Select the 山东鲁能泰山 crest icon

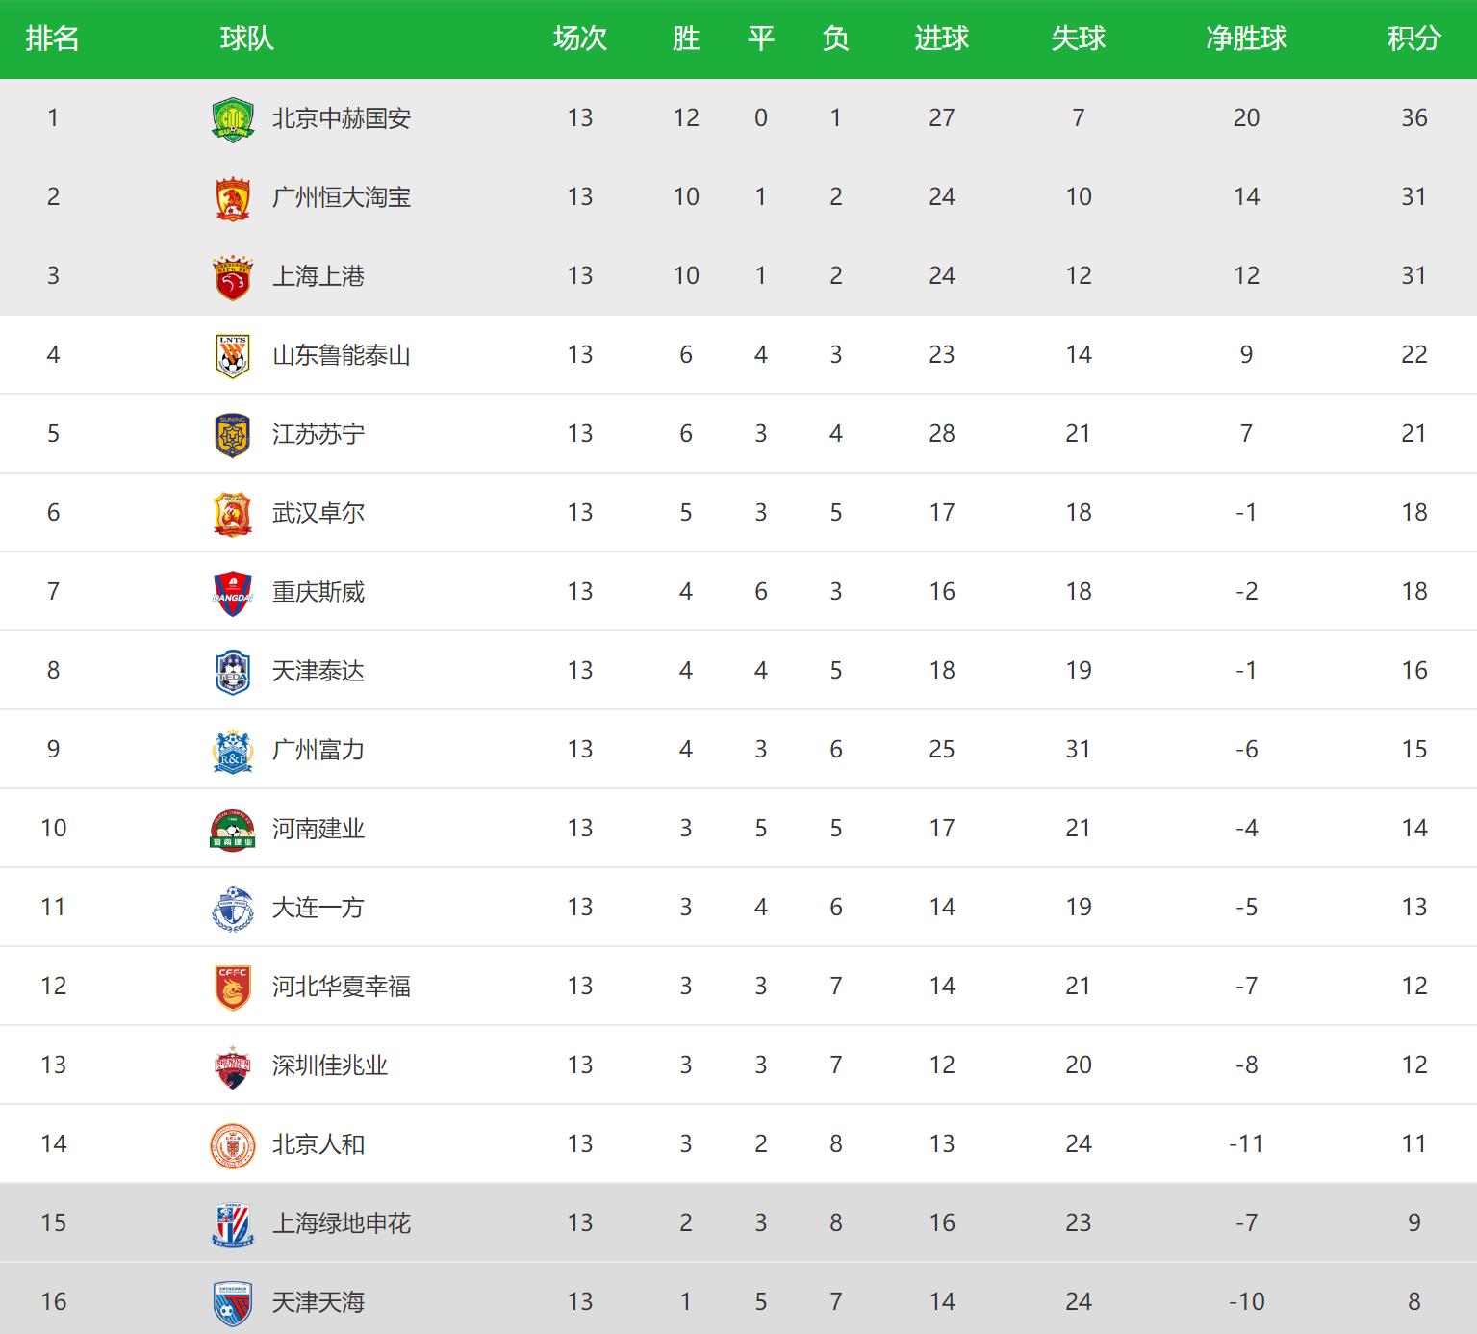tap(232, 356)
